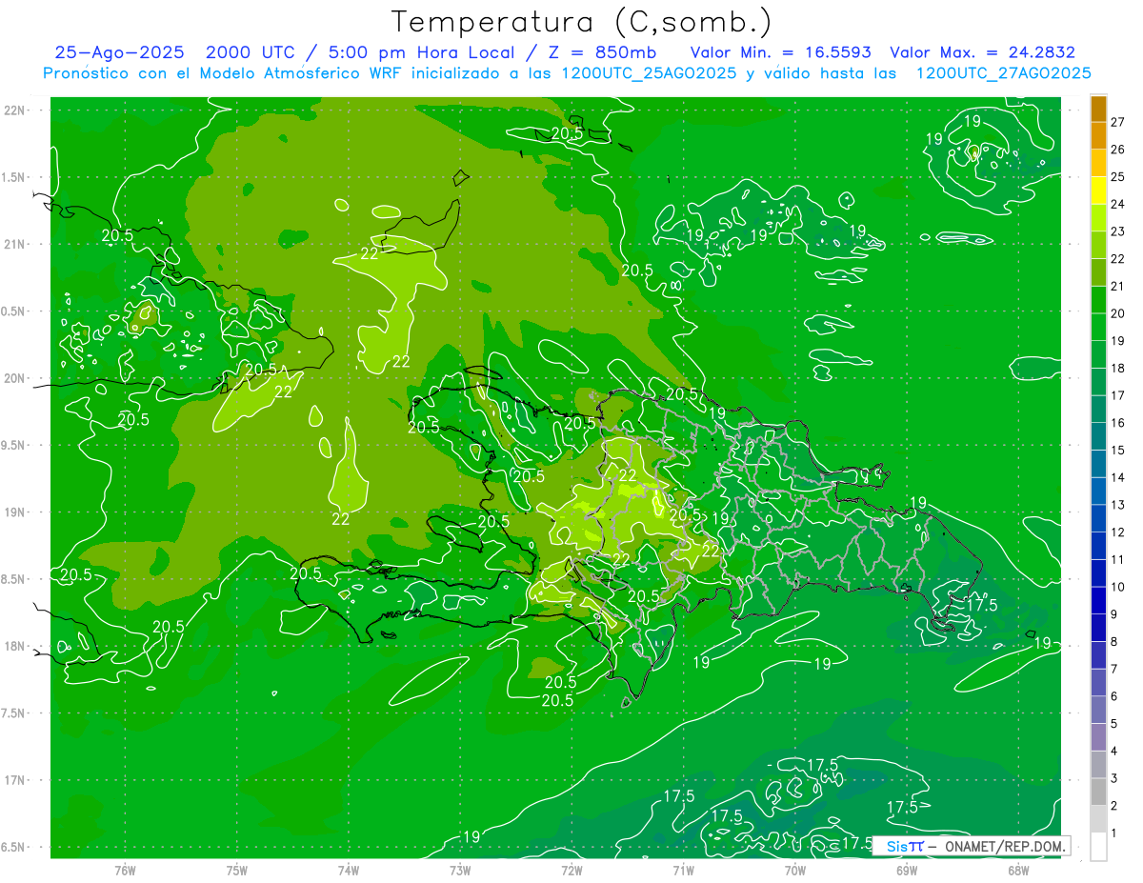Image resolution: width=1143 pixels, height=883 pixels.
Task: Click "Valor Max. = 24.2832" in header
Action: coord(983,53)
